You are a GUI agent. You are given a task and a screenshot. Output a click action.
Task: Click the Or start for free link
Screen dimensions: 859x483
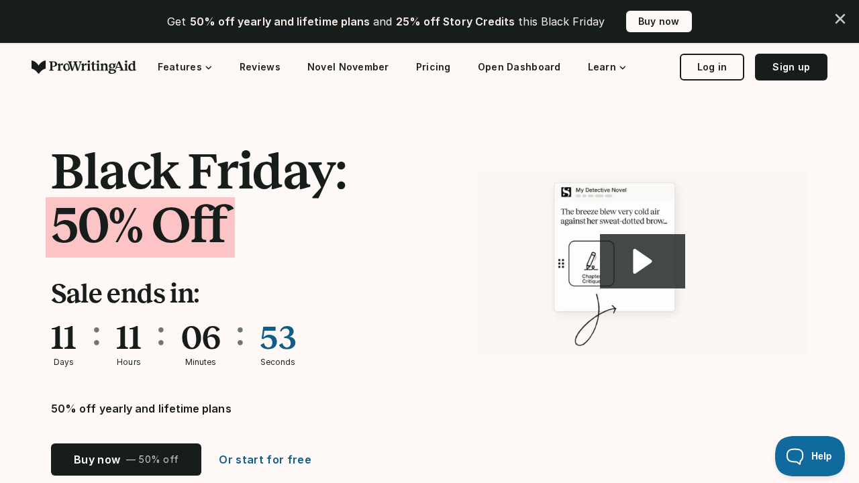click(x=265, y=460)
